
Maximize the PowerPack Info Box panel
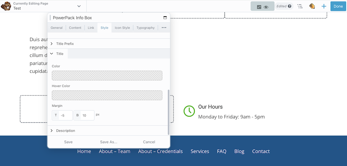[x=165, y=18]
